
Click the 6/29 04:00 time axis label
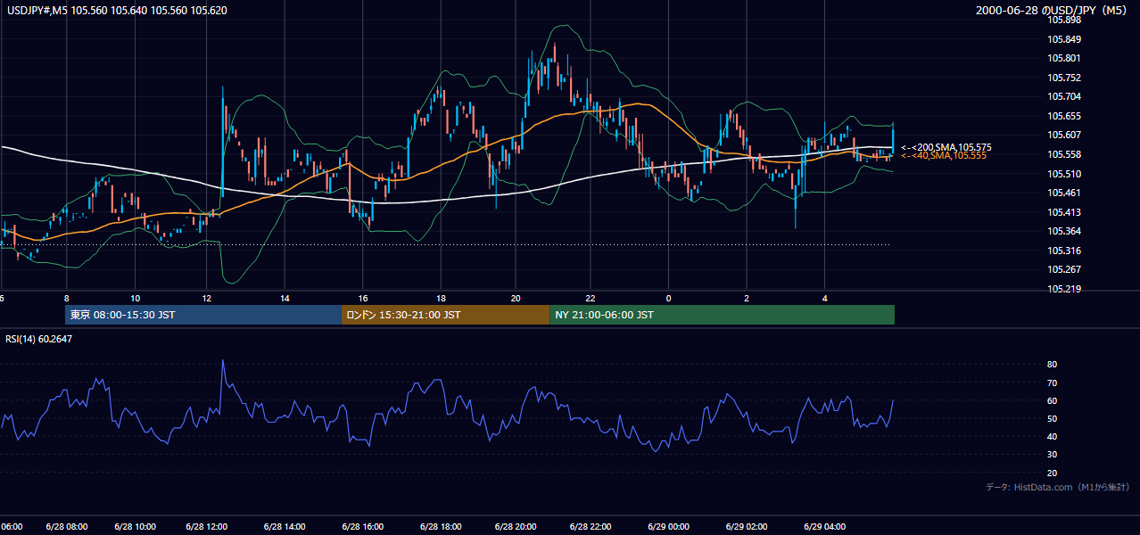point(825,527)
